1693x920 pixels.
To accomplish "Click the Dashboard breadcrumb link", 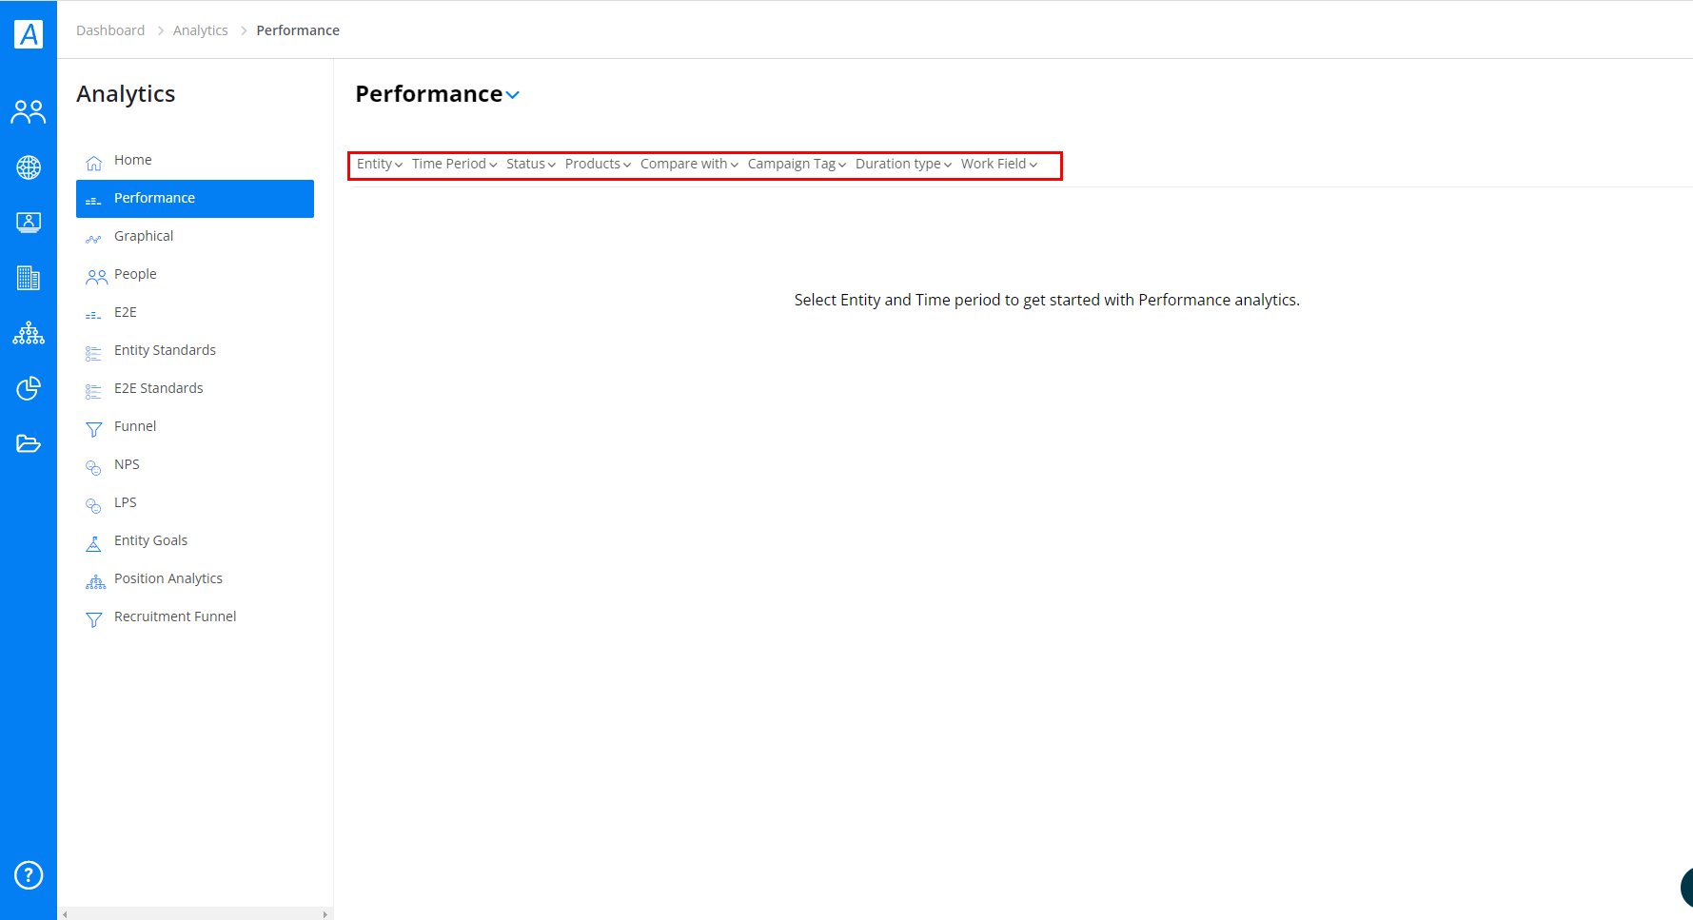I will coord(110,30).
